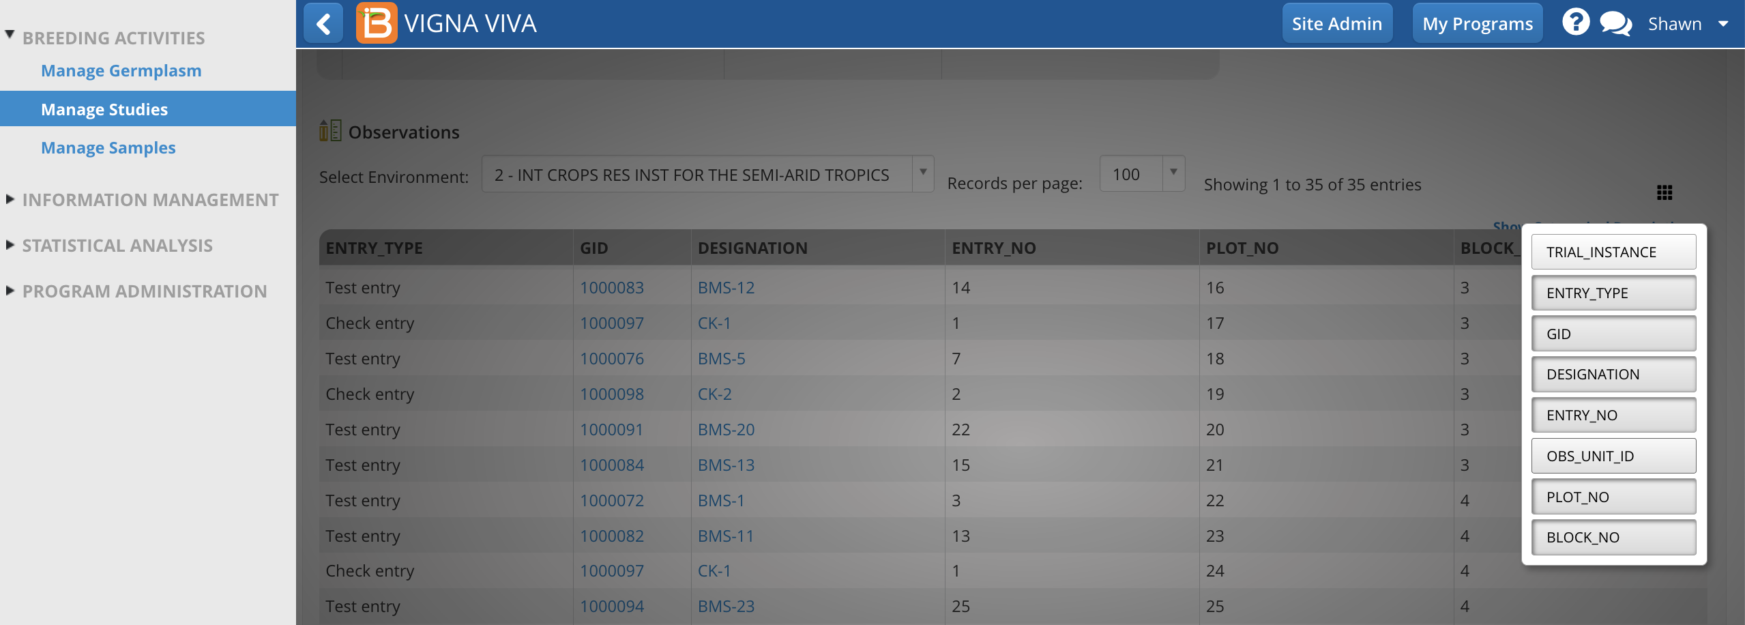Open GID link 1000076
The image size is (1745, 625).
612,358
